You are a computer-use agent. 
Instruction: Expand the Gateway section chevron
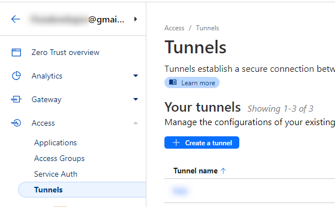(x=136, y=99)
